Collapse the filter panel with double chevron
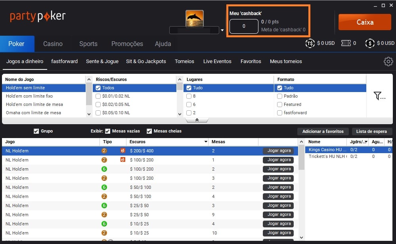The height and width of the screenshot is (244, 396). pyautogui.click(x=197, y=120)
